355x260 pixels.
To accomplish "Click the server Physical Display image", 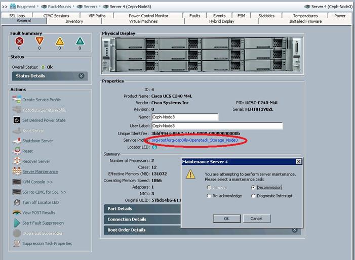I will [202, 55].
